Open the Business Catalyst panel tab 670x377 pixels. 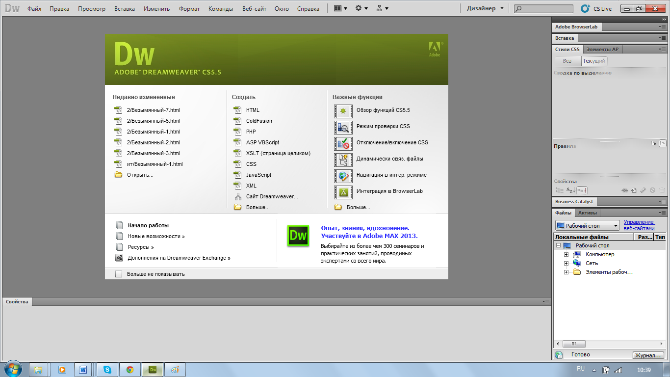pos(574,202)
